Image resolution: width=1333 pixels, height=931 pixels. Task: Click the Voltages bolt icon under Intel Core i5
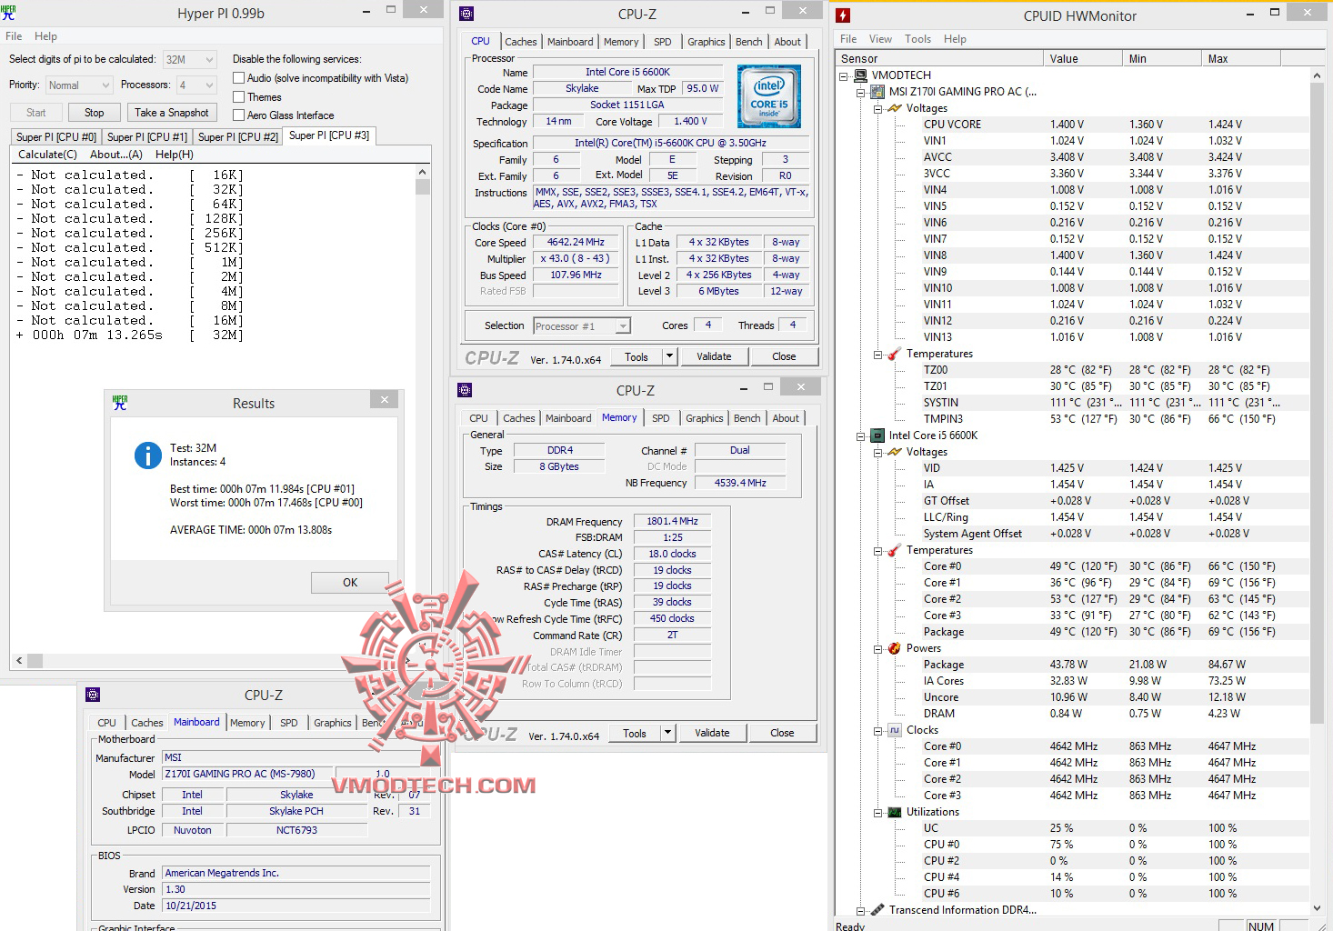click(x=895, y=452)
